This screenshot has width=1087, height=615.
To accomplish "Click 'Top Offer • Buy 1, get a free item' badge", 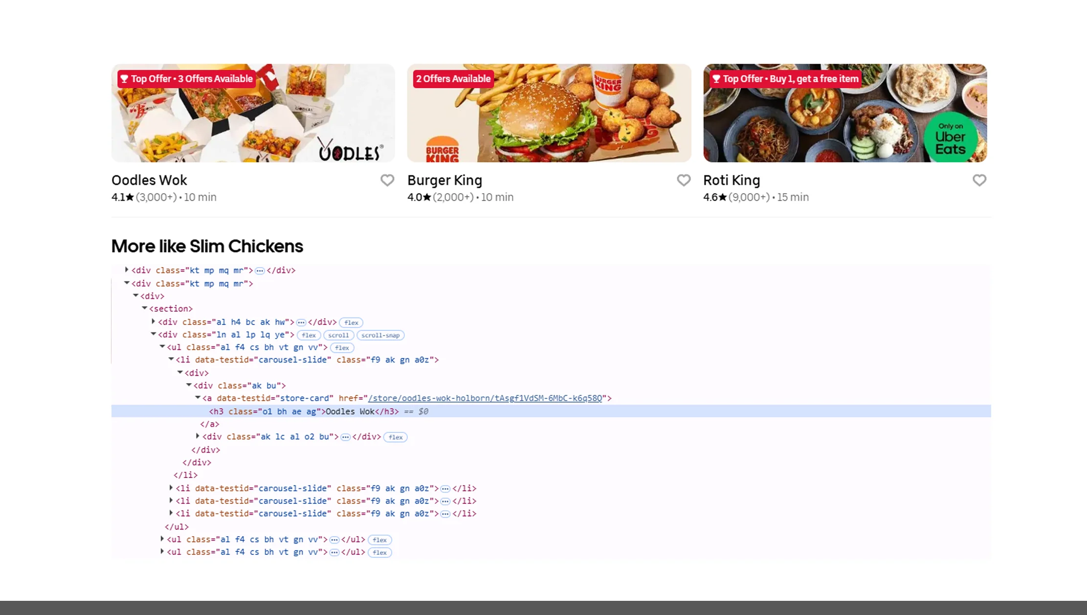I will pos(785,79).
